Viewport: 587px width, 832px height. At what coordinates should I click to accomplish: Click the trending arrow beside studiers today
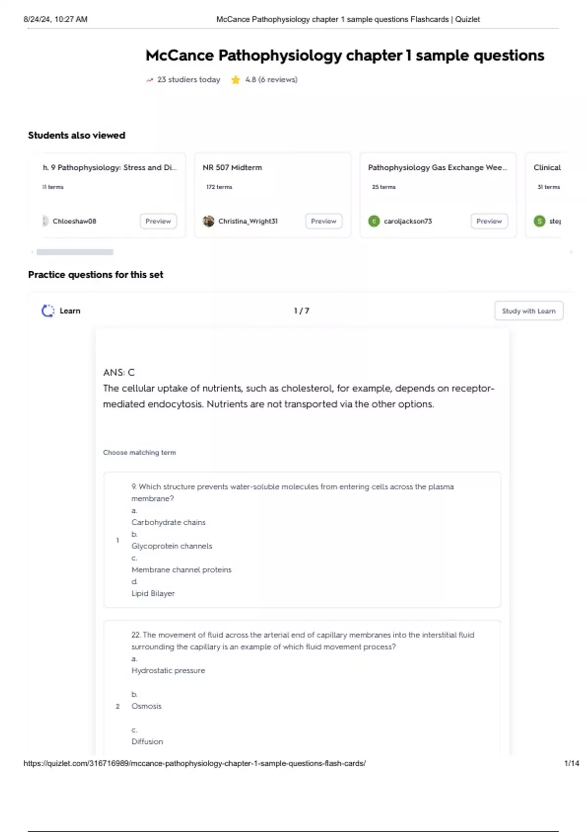150,80
